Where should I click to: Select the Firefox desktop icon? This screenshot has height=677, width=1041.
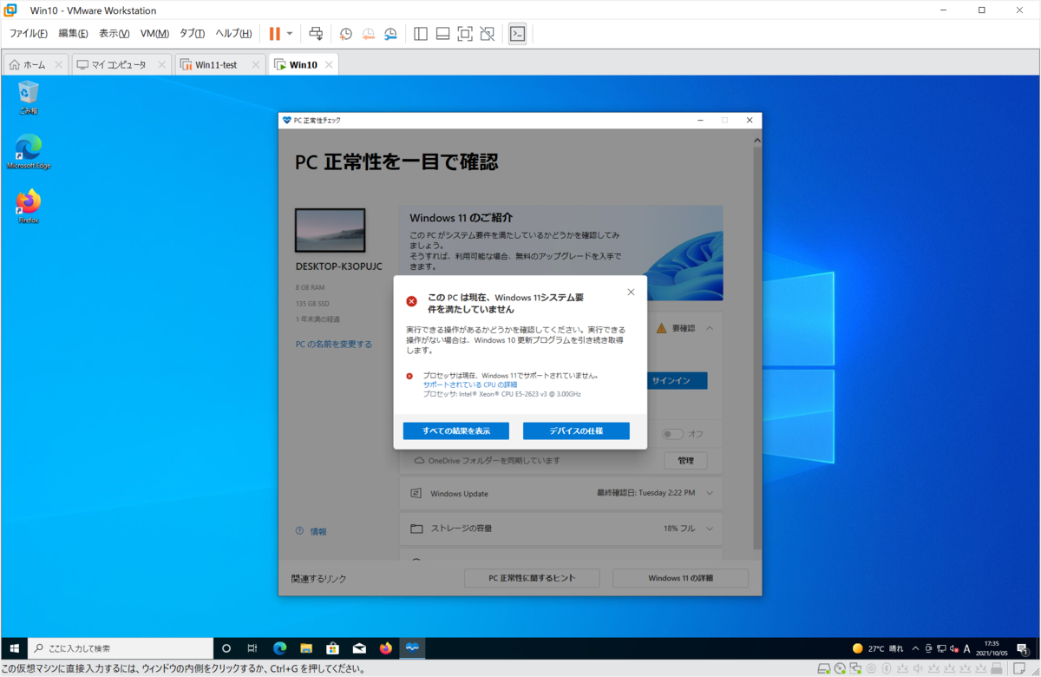(x=29, y=207)
